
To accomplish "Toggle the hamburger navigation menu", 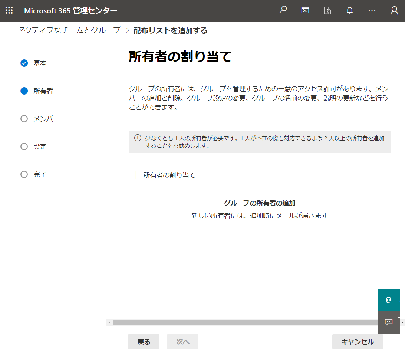I will coord(9,31).
